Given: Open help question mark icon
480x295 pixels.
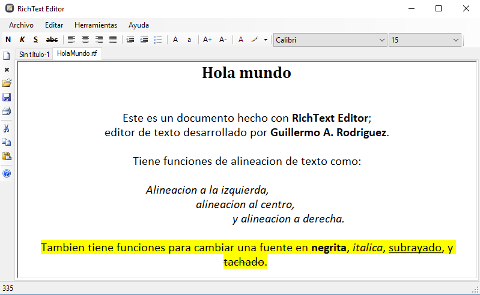Looking at the screenshot, I should point(7,173).
